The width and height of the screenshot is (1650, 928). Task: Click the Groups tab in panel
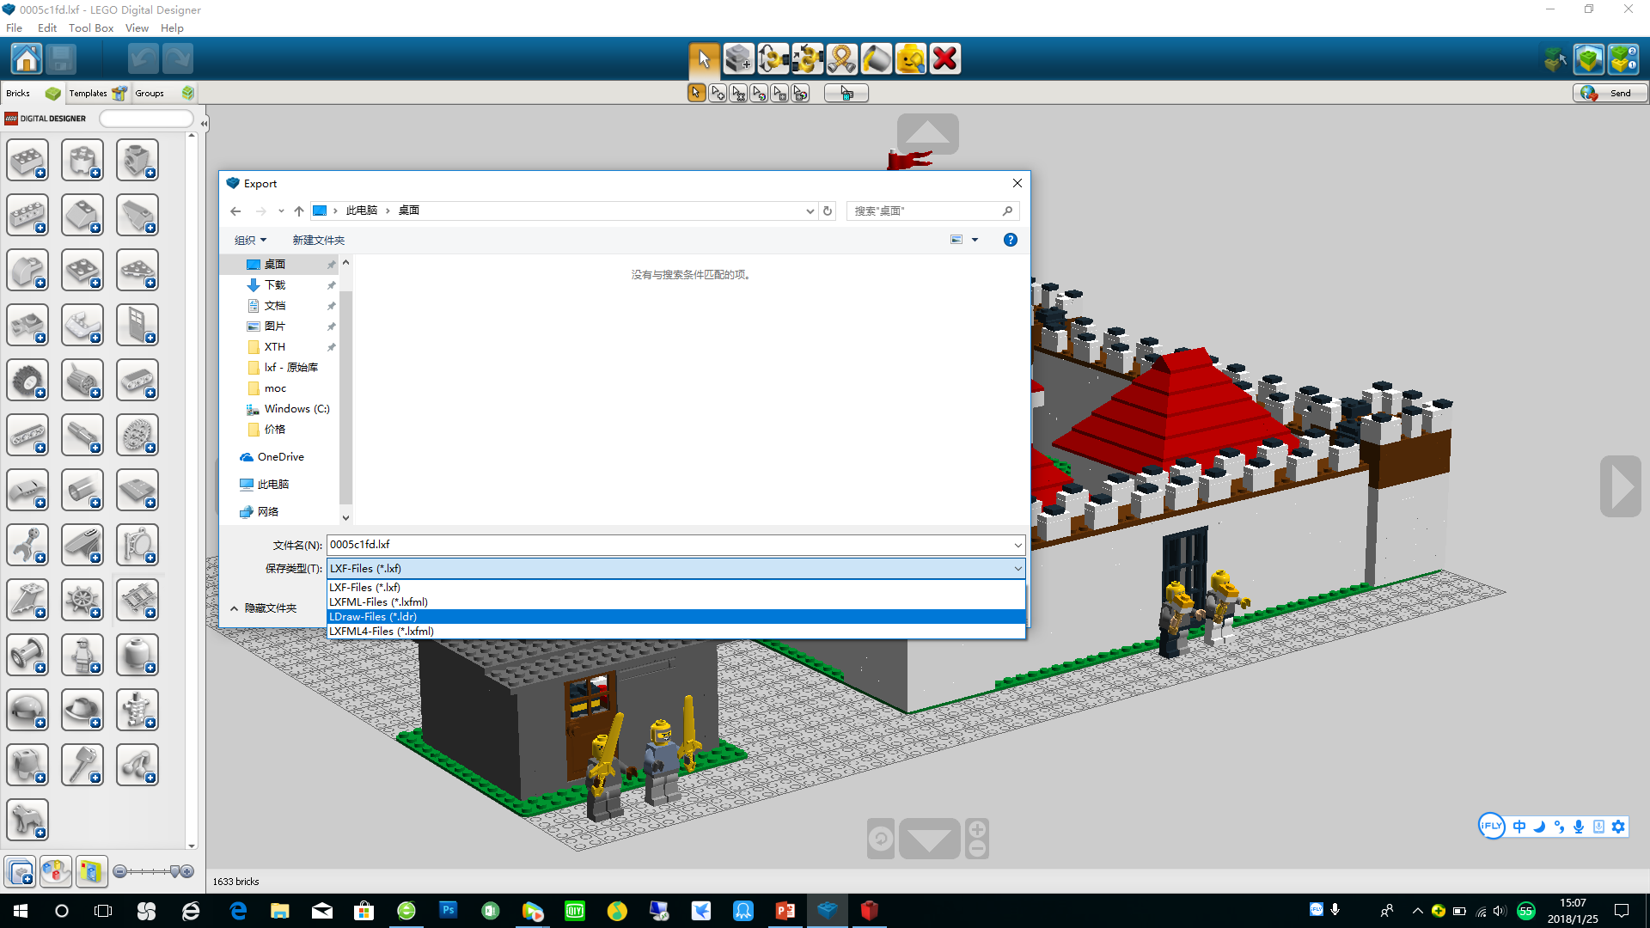(x=150, y=92)
